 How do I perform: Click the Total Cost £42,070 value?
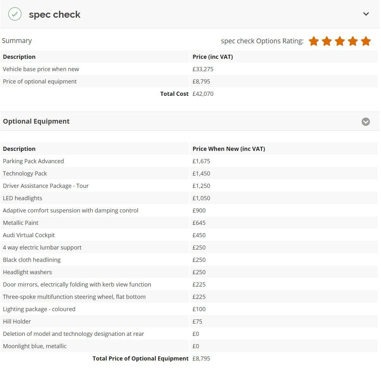coord(203,94)
